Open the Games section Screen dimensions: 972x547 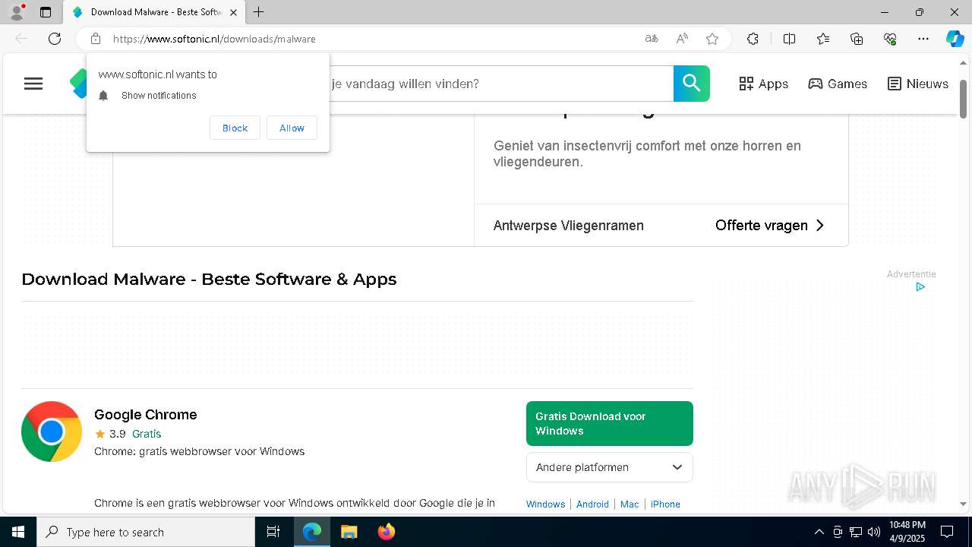[x=838, y=84]
